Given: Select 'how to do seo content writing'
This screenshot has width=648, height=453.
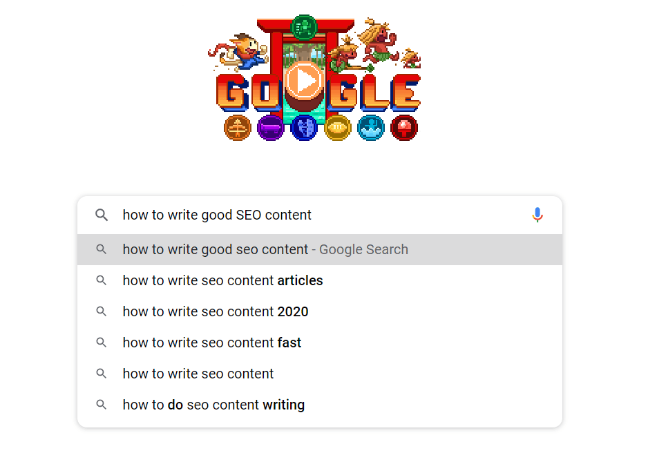Looking at the screenshot, I should click(x=213, y=405).
